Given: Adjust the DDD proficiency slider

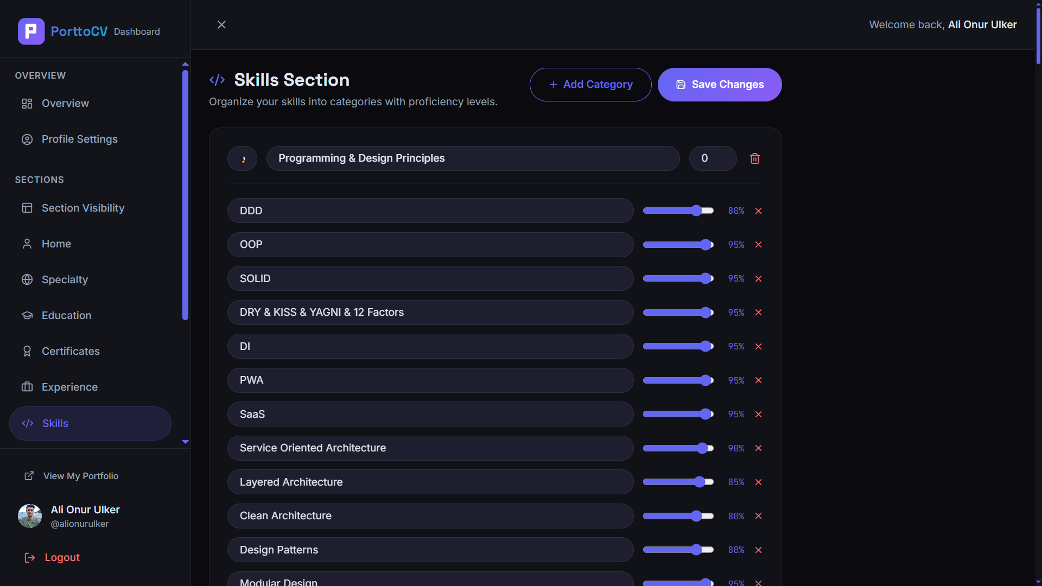Looking at the screenshot, I should point(678,211).
